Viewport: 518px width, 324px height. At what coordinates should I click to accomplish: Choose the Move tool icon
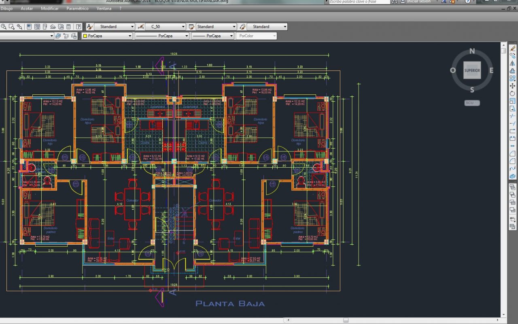513,86
